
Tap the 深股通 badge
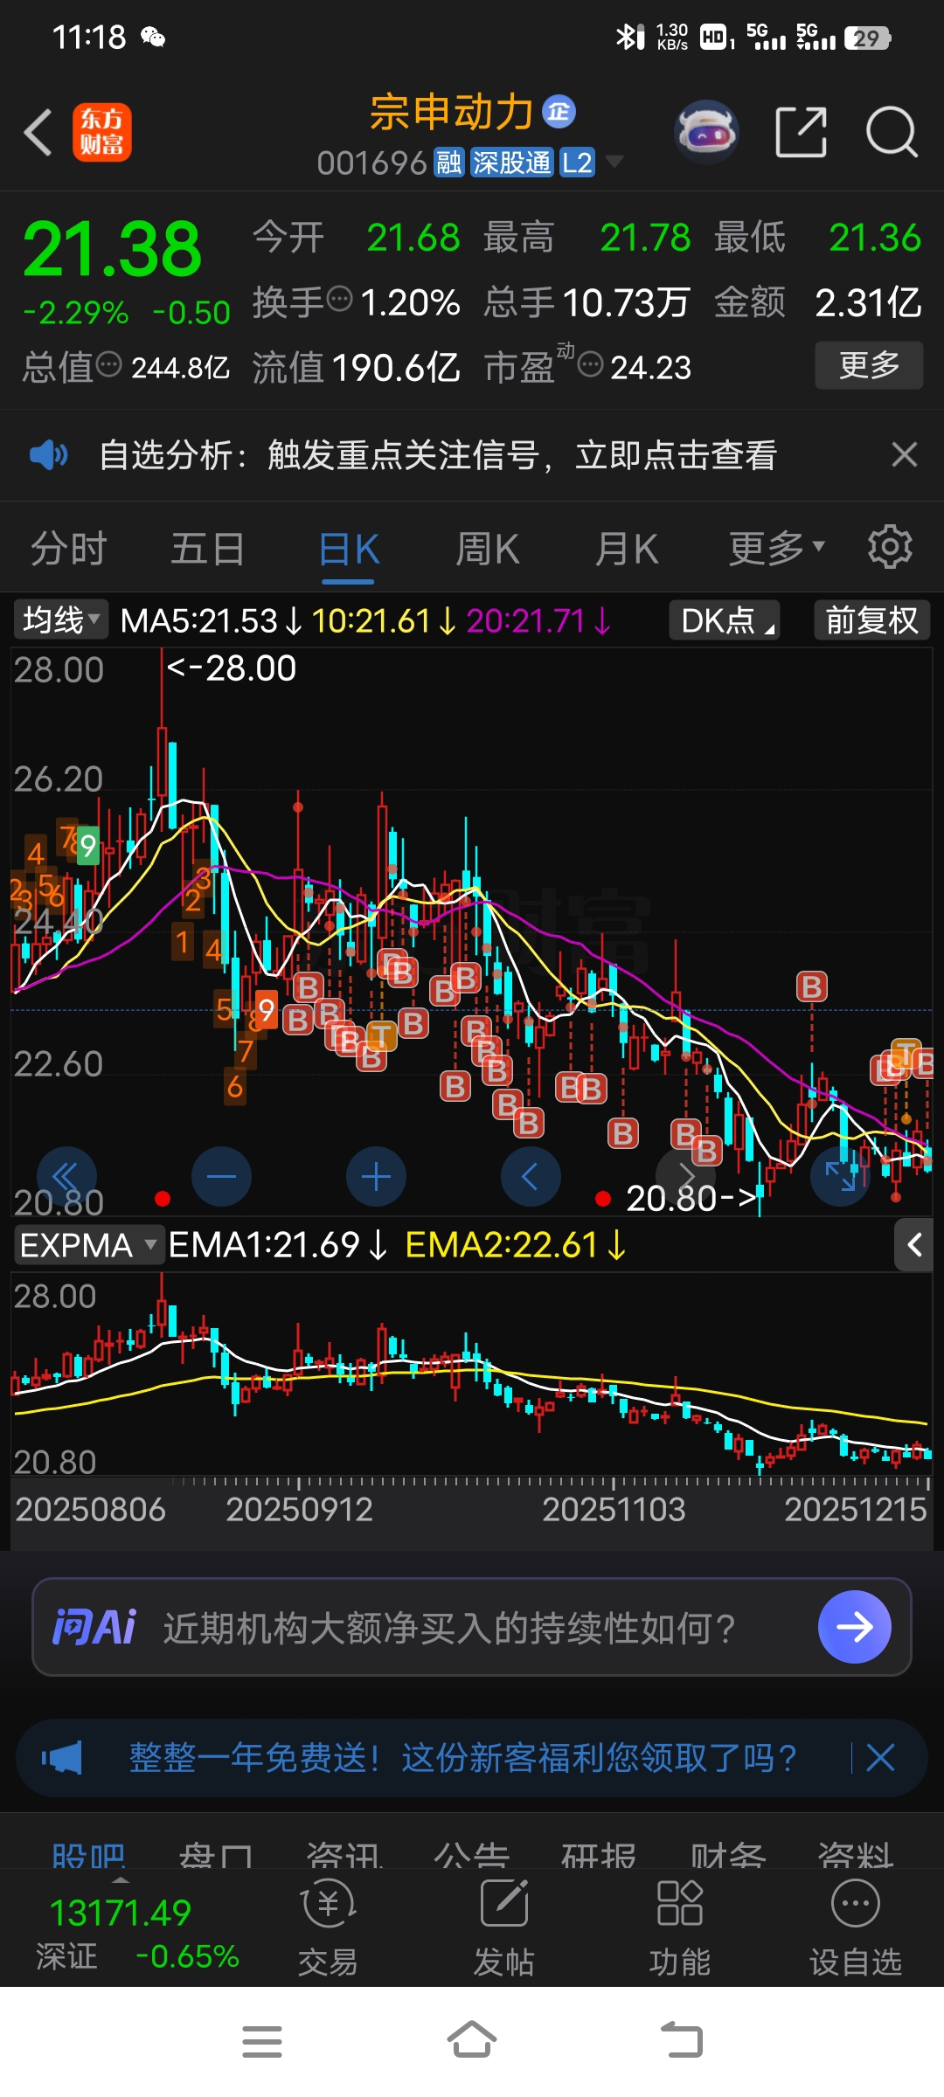pyautogui.click(x=512, y=163)
